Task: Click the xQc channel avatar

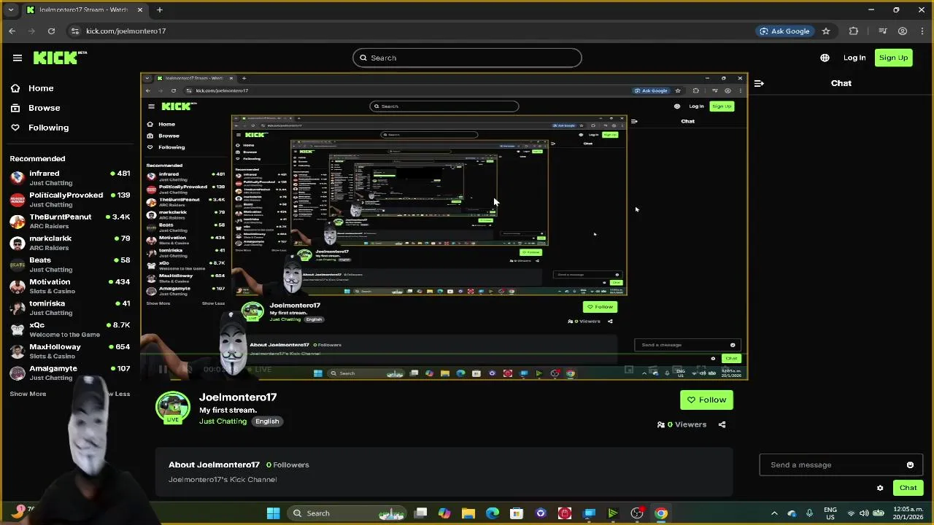Action: click(x=18, y=330)
